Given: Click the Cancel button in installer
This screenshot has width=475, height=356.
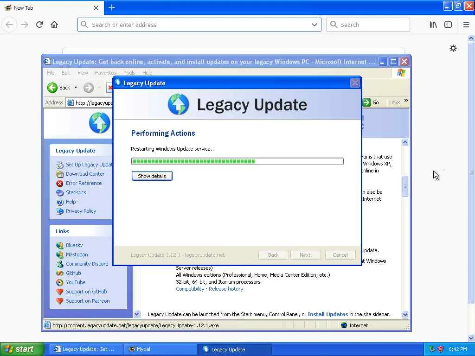Looking at the screenshot, I should point(340,255).
